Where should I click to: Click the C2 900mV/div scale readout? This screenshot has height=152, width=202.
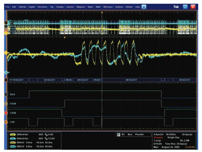click(23, 139)
